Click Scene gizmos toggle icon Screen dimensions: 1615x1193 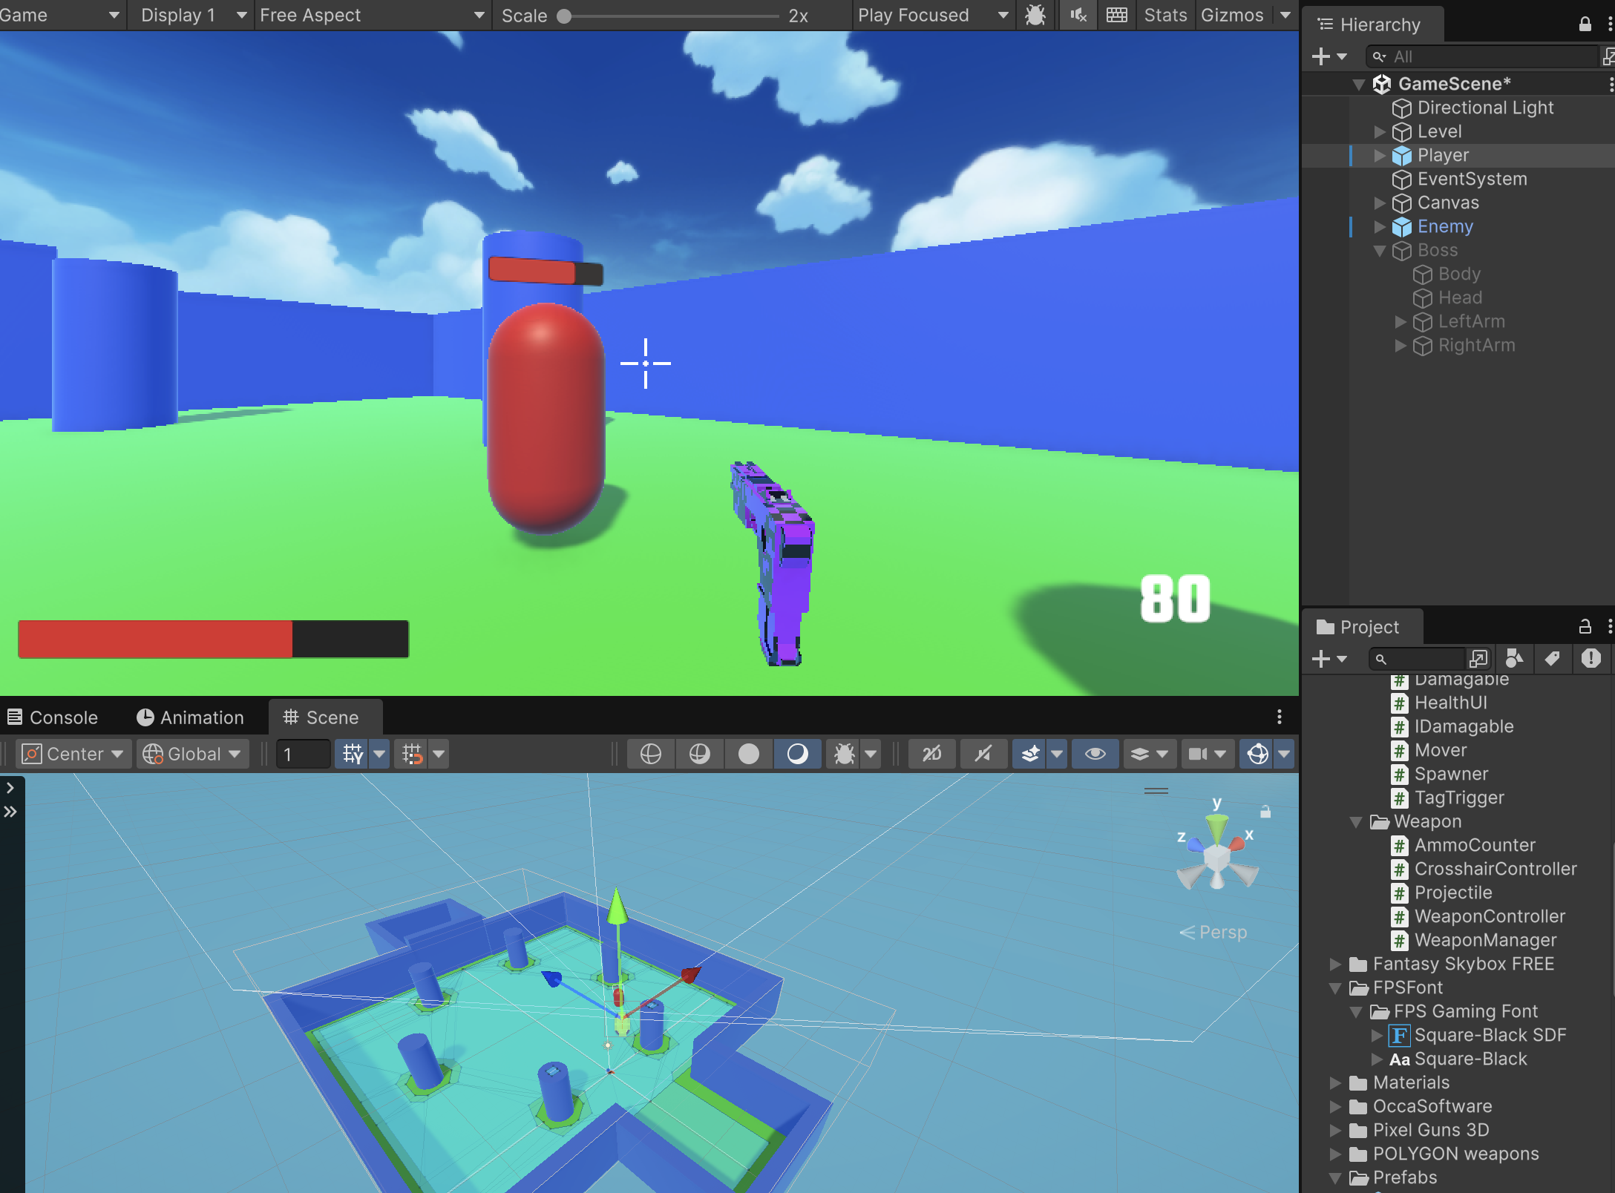[x=1258, y=755]
